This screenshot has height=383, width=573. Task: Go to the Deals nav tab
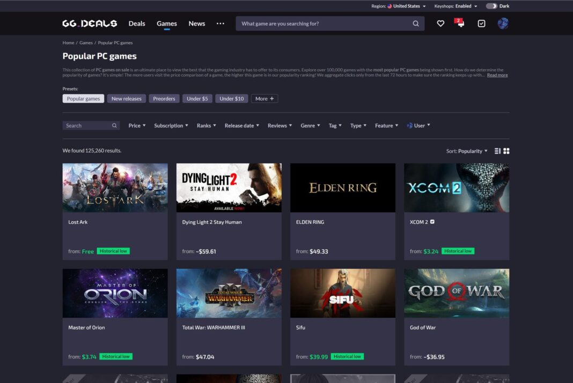(137, 24)
